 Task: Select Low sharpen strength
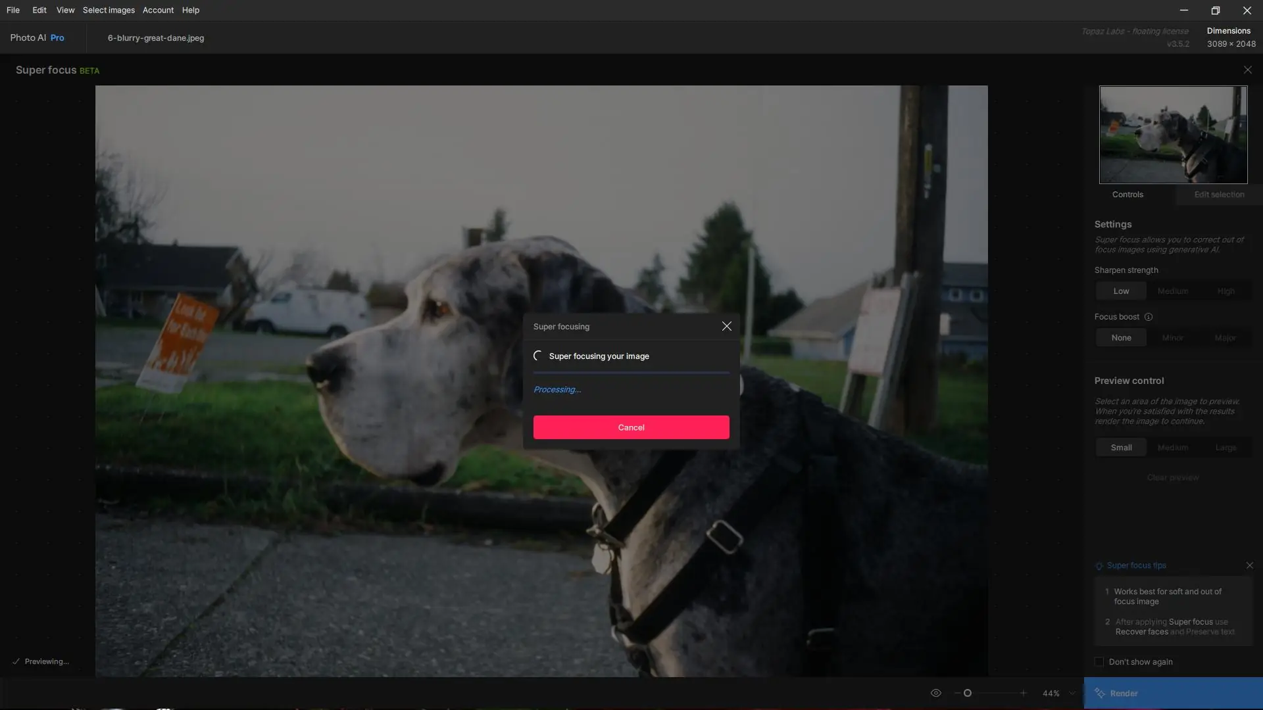(1121, 291)
